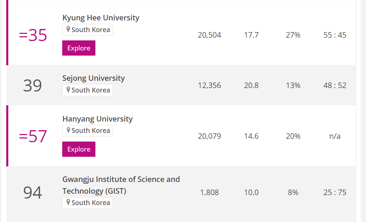
Task: Click the Explore button under Kyung Hee University
Action: coord(79,48)
